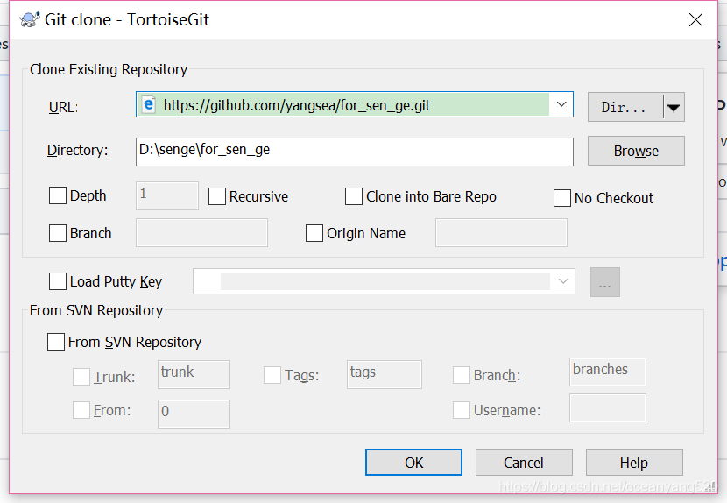Open Help for Git clone dialog
Viewport: 727px width, 503px height.
click(634, 462)
